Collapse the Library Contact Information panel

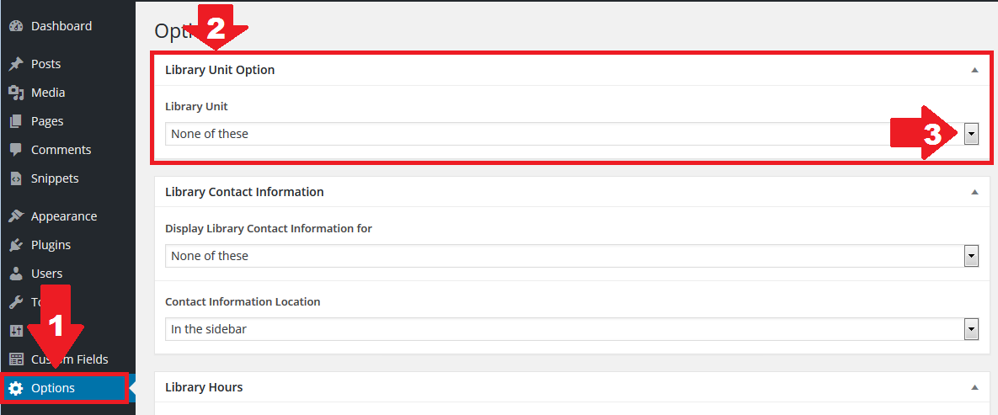pos(974,192)
